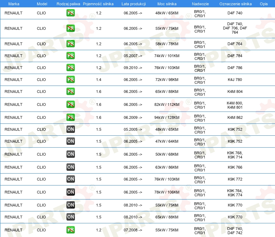Image resolution: width=275 pixels, height=237 pixels.
Task: Click the Lata produkcji column header
Action: (x=134, y=4)
